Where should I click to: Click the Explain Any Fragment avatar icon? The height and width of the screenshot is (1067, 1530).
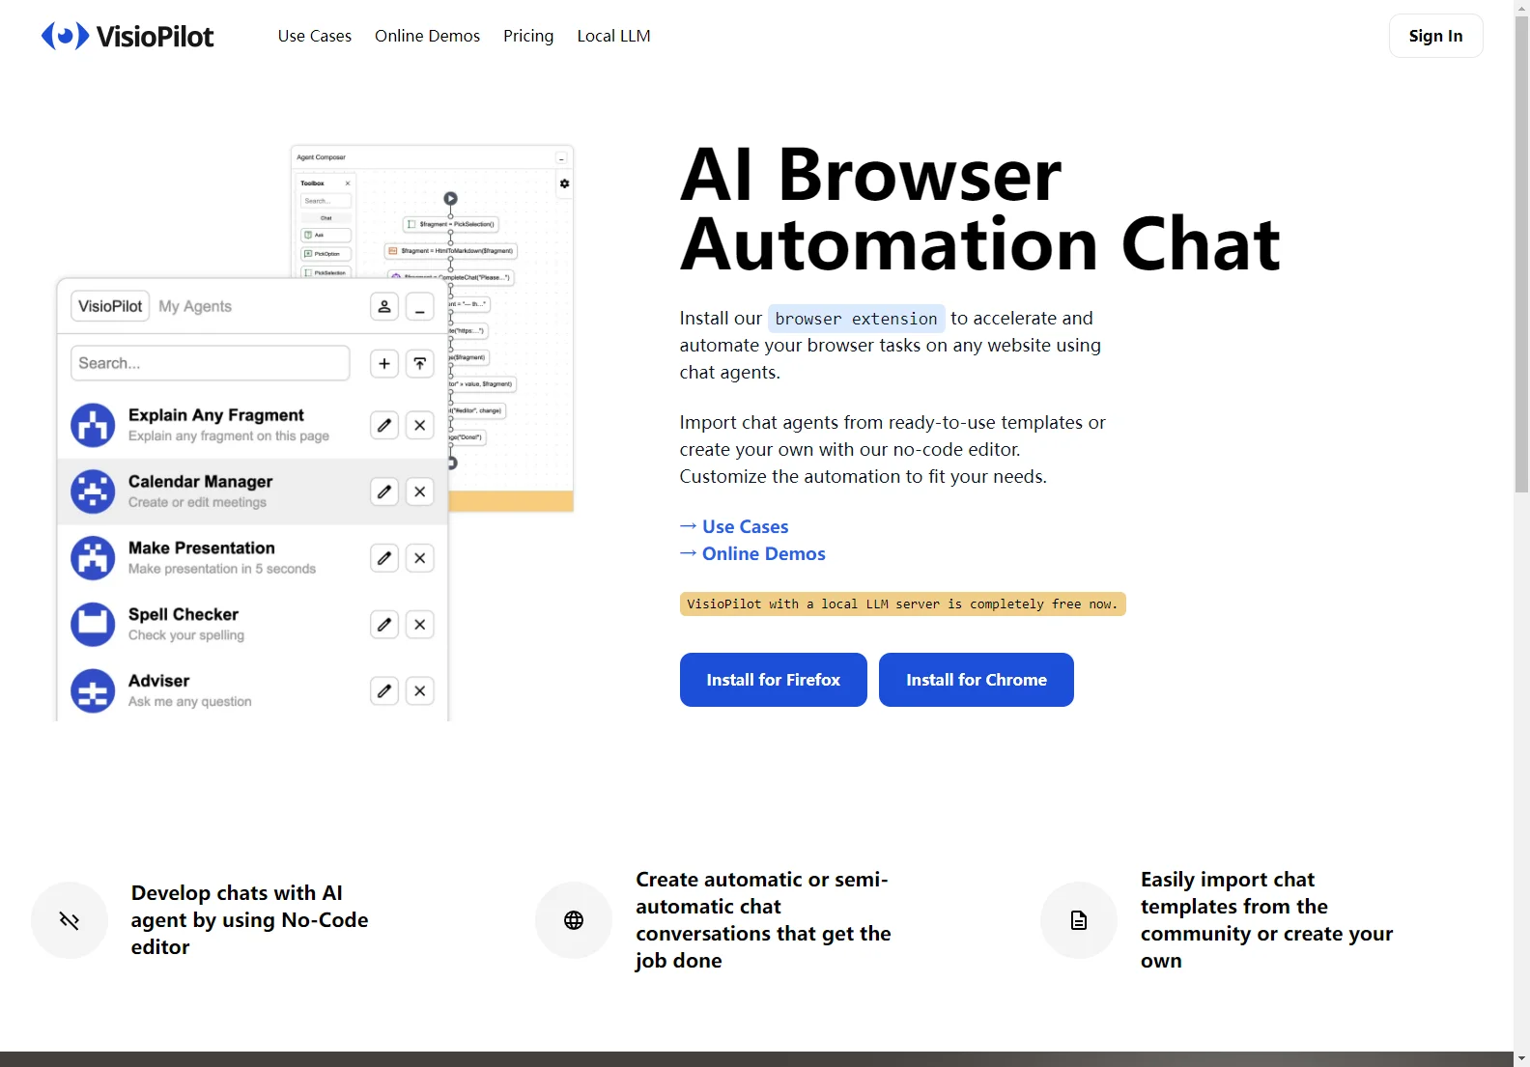tap(93, 425)
